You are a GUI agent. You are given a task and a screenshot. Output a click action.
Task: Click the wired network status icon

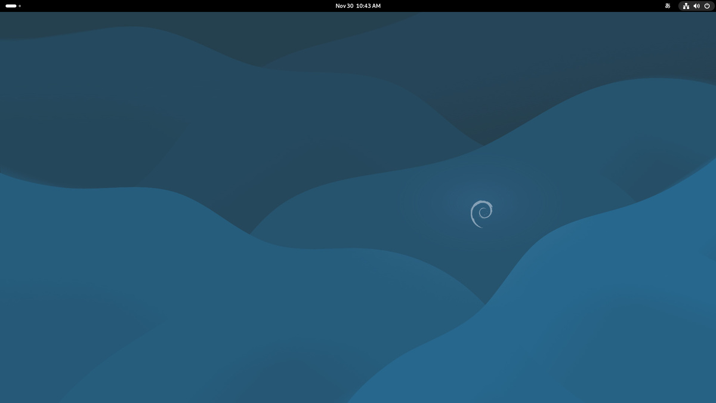(686, 6)
